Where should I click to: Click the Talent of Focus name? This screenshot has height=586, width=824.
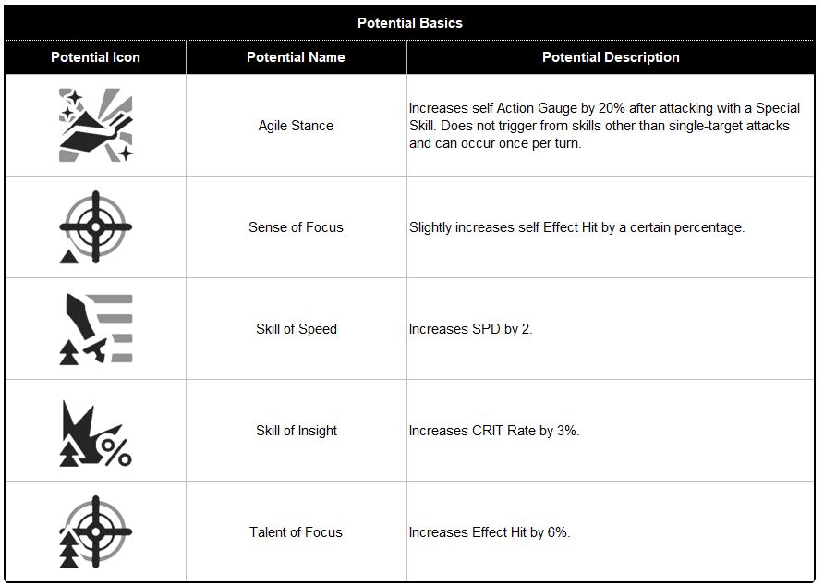pos(296,532)
